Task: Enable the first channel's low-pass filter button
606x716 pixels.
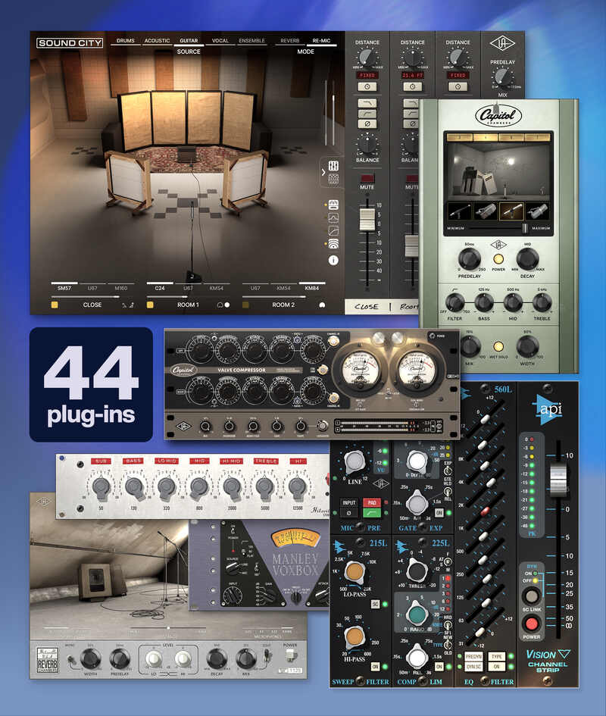Action: (367, 103)
